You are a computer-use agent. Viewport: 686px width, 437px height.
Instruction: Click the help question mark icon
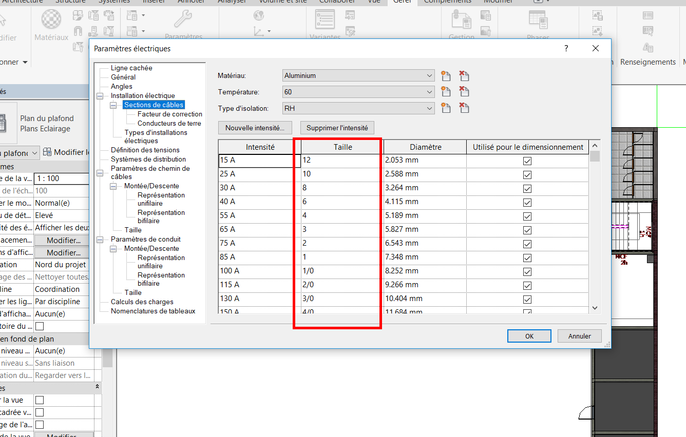[566, 49]
